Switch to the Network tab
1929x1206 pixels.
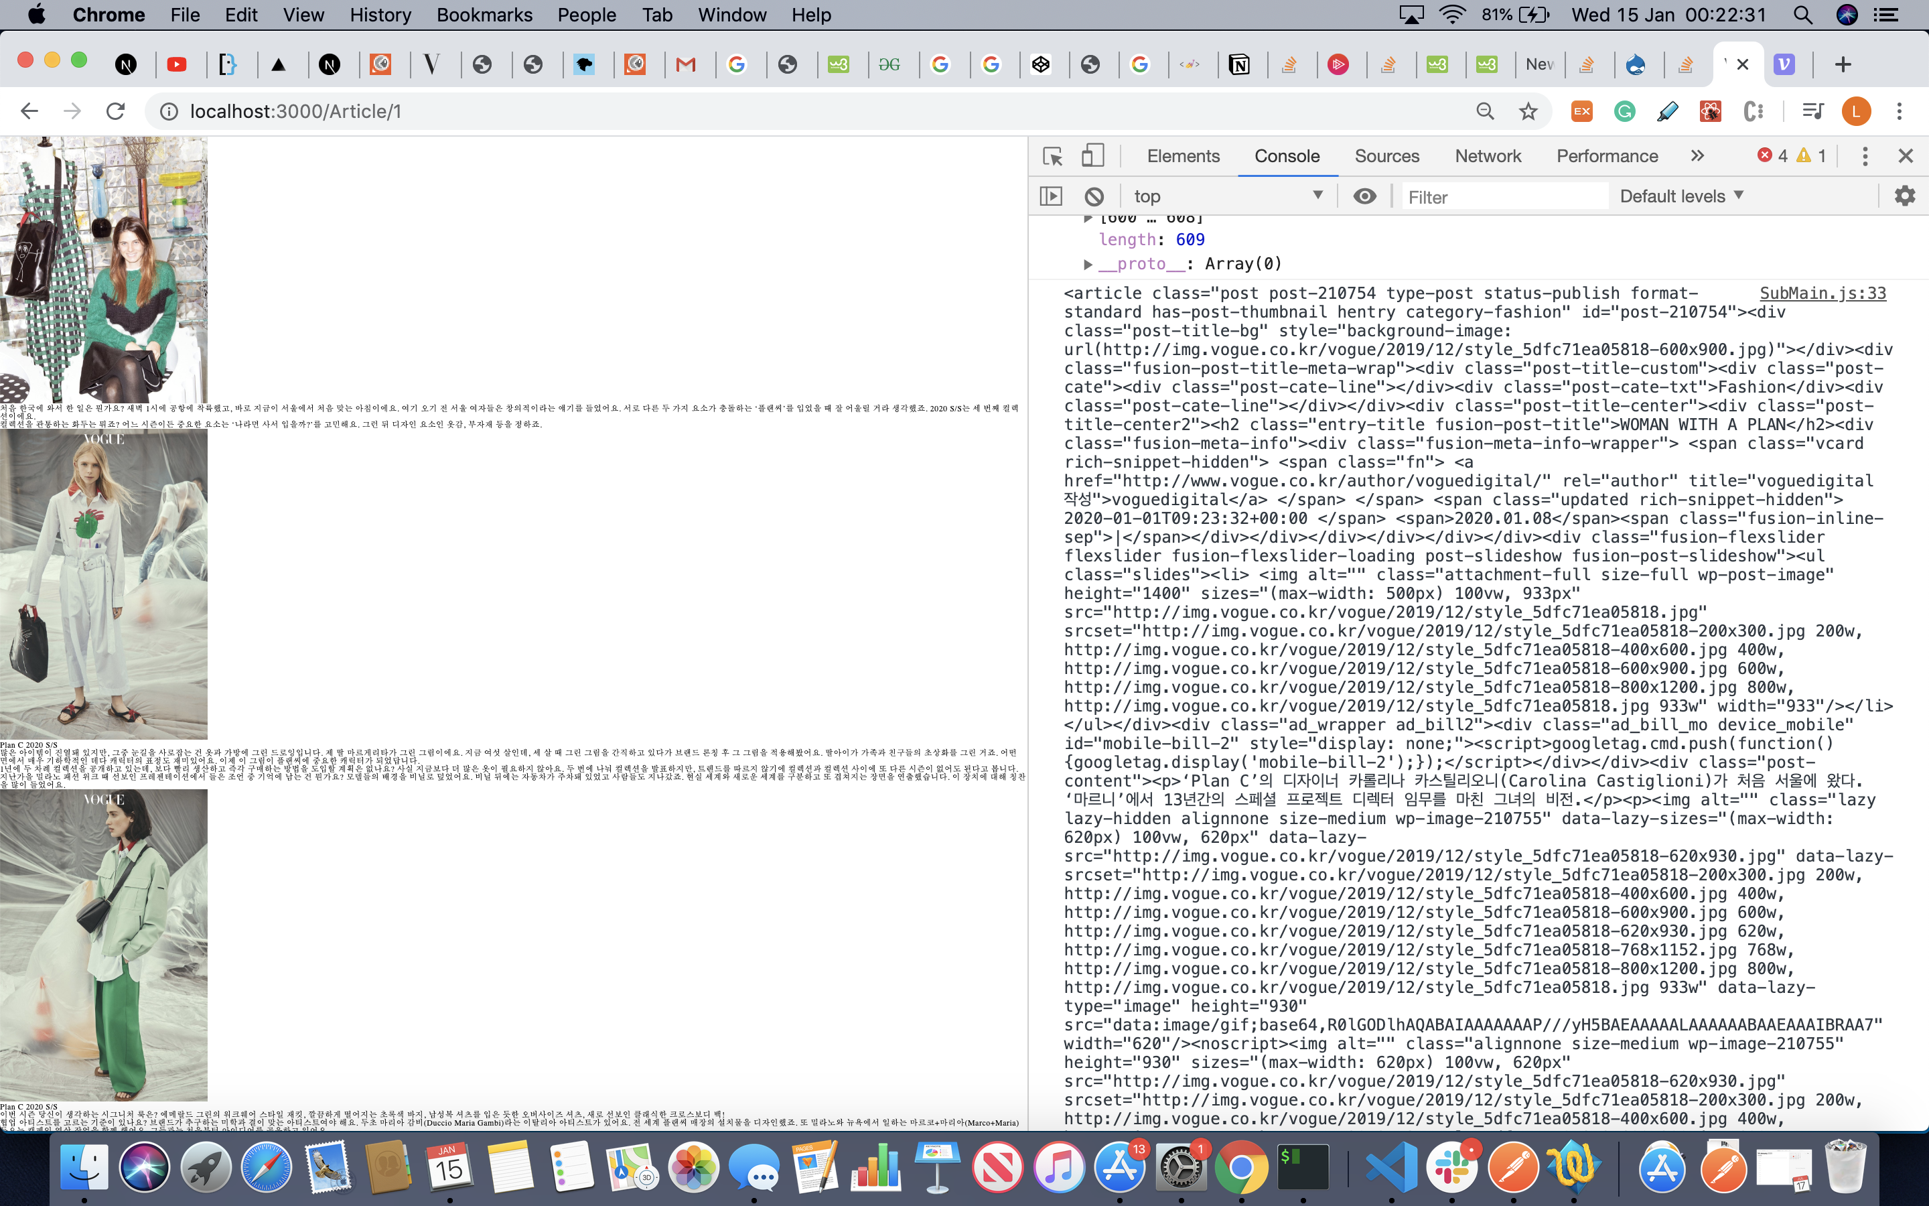point(1488,156)
